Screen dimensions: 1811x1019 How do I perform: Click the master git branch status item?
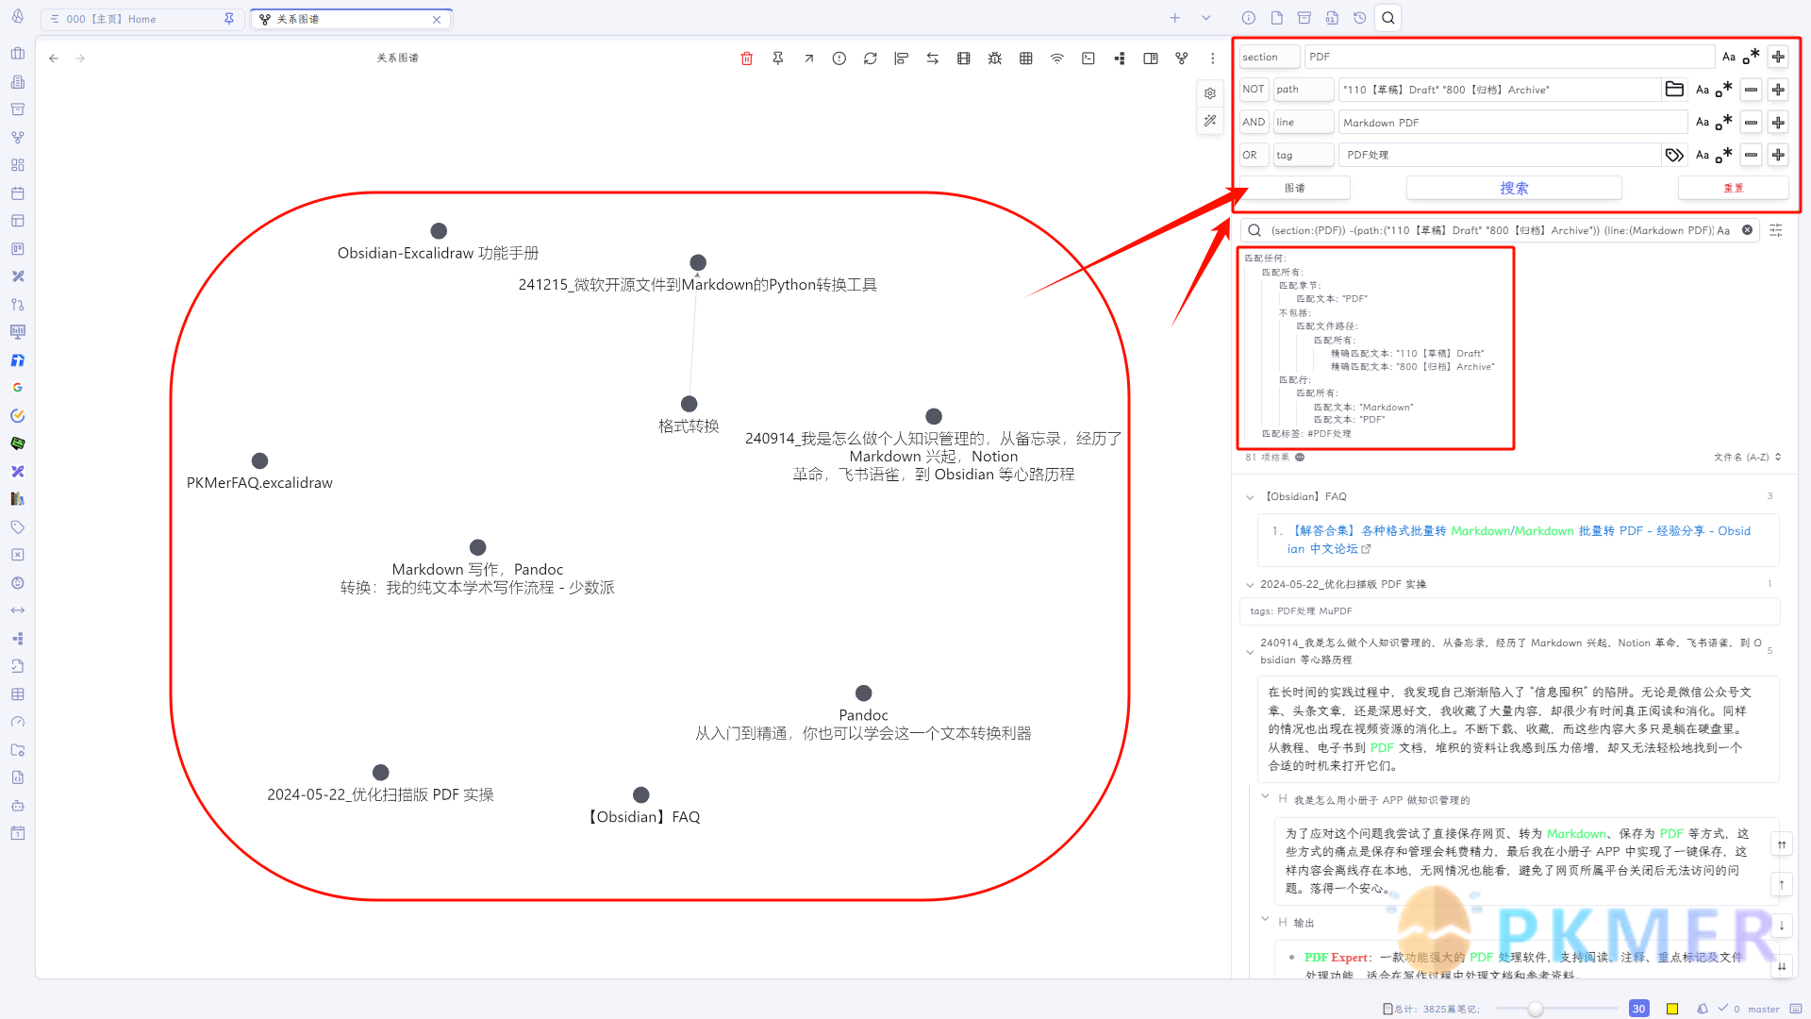click(x=1764, y=1009)
